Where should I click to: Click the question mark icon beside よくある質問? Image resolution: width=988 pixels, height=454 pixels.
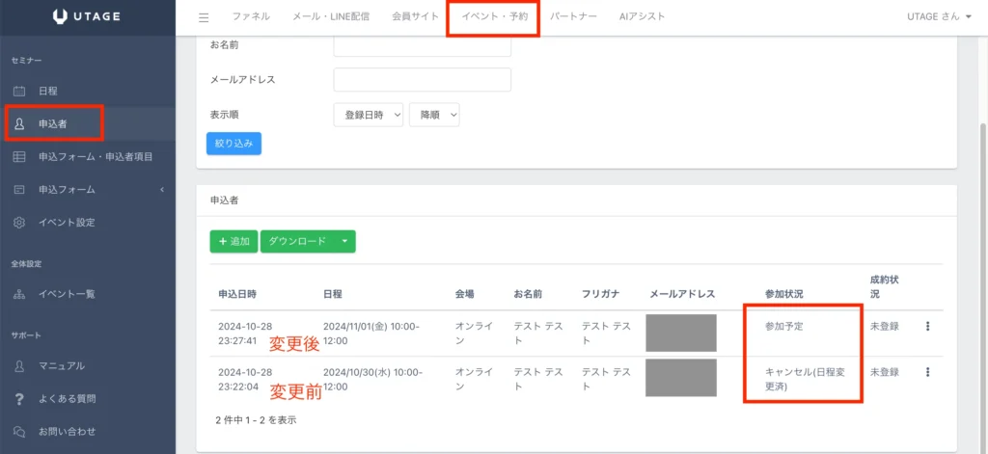pyautogui.click(x=19, y=399)
